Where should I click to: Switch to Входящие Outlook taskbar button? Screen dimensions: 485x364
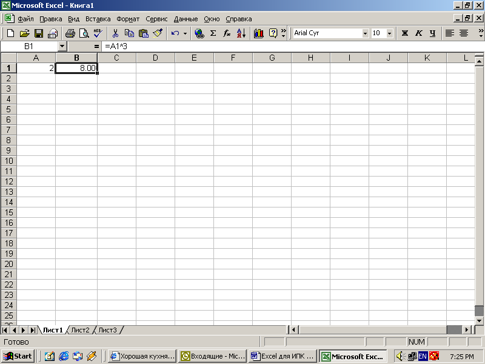pos(213,356)
